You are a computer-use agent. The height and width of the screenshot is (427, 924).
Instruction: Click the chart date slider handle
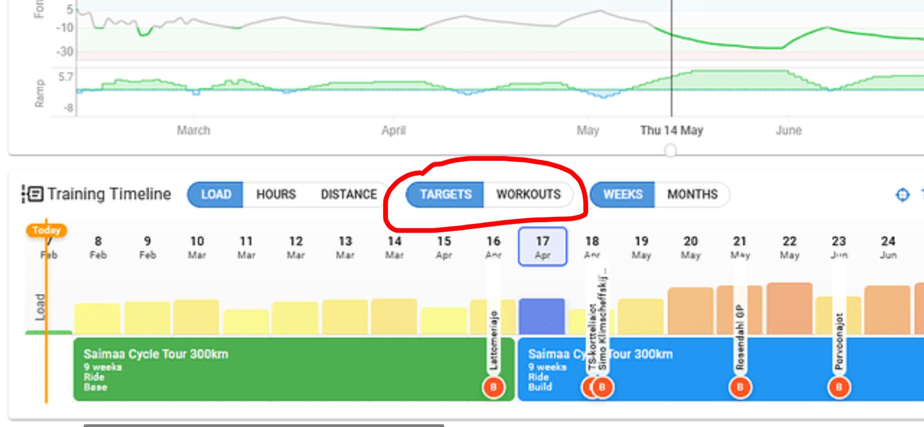point(670,151)
